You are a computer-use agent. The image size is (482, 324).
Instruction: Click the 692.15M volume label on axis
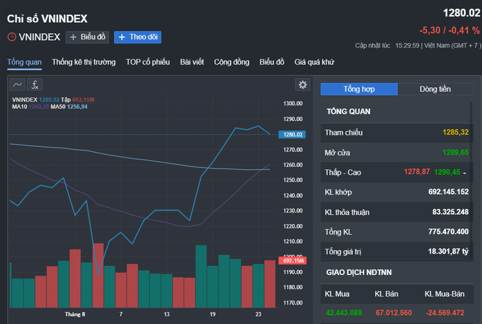(292, 260)
